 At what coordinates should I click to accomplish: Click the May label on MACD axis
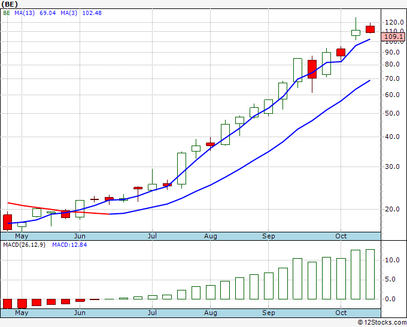pyautogui.click(x=22, y=313)
